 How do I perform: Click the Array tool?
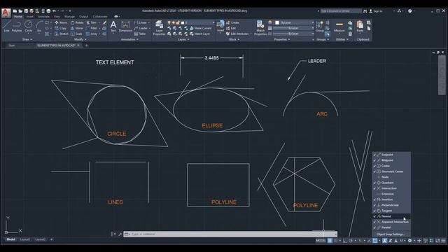pos(92,34)
